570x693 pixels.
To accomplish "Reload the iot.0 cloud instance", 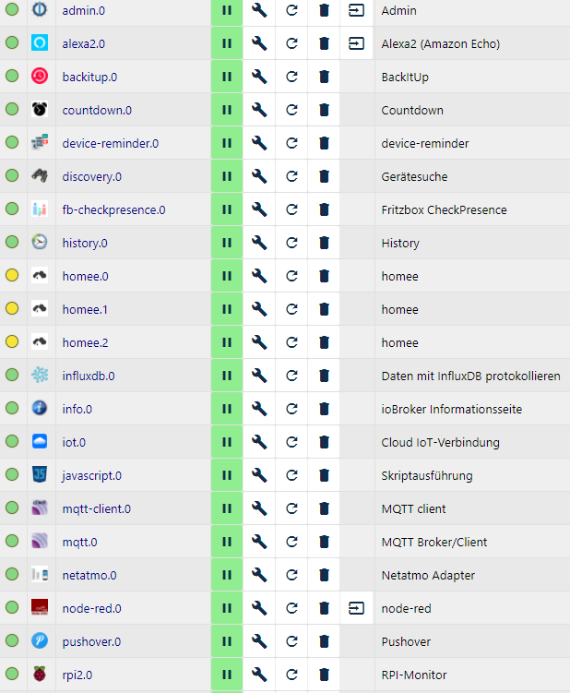I will [x=291, y=442].
